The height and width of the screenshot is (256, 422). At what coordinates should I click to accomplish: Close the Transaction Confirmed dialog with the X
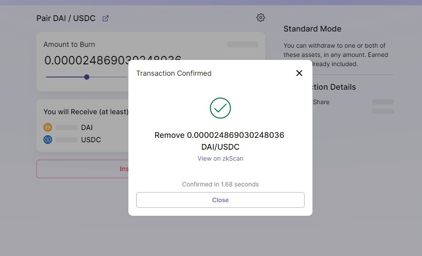click(x=299, y=73)
